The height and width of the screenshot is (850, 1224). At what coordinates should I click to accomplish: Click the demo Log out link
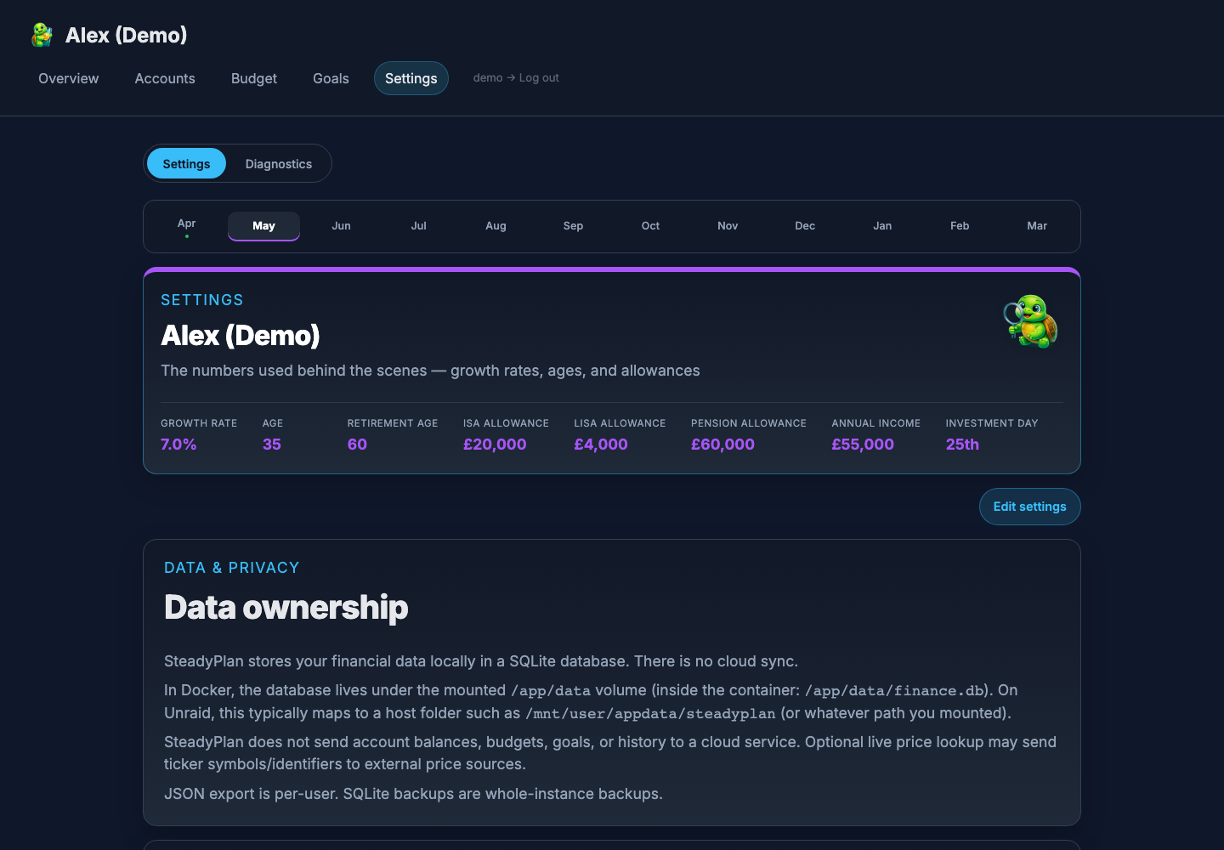[x=516, y=77]
